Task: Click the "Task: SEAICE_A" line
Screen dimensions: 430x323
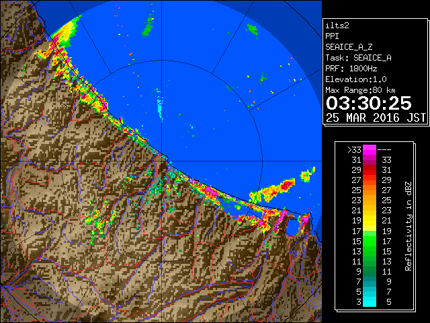Action: point(358,58)
